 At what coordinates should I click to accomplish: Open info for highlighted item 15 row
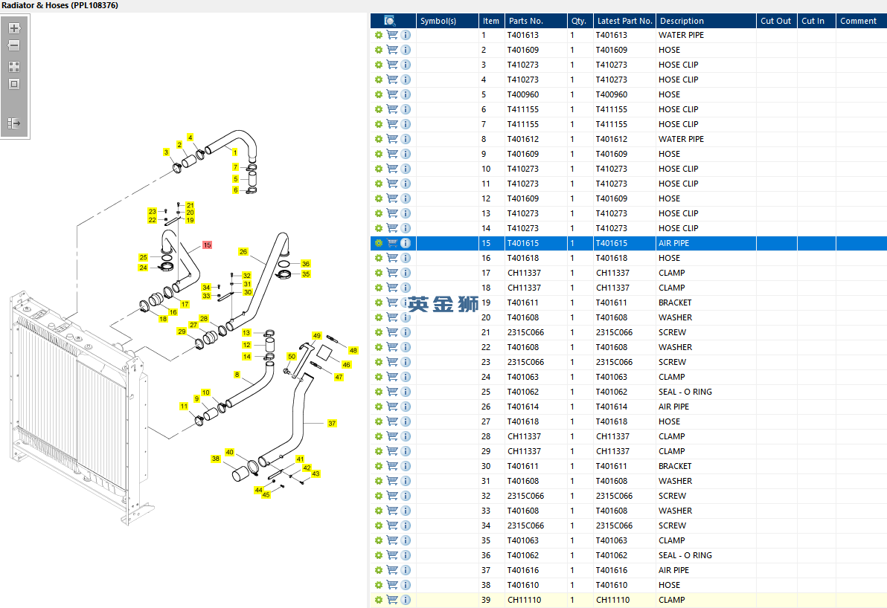(406, 243)
